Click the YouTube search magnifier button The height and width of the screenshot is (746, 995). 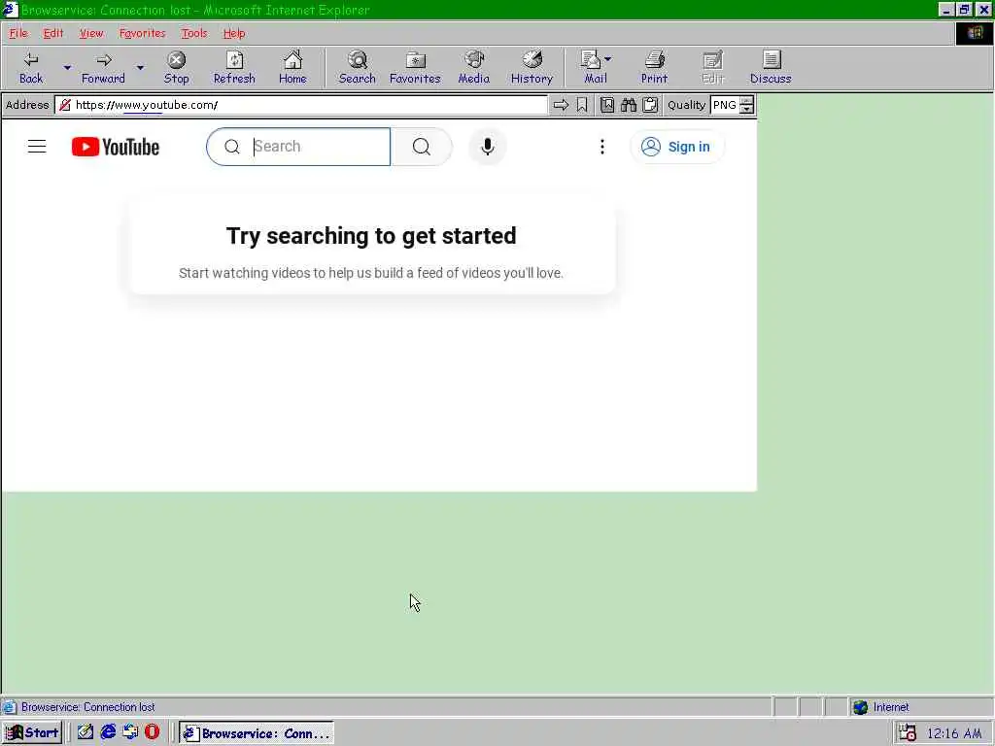tap(422, 147)
